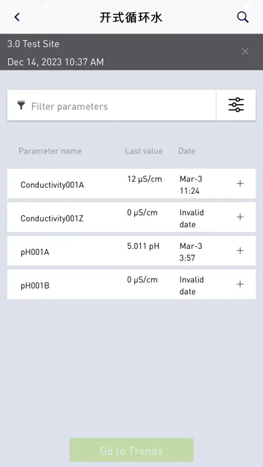Tap the 5.011 pH value

pos(144,247)
